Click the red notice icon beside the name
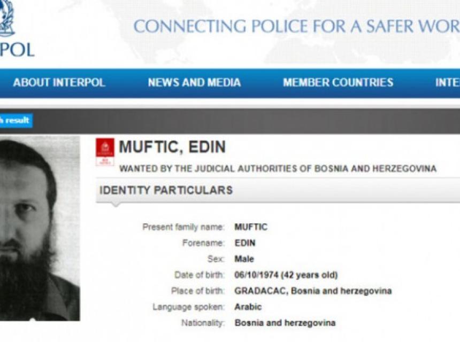Viewport: 460px width, 342px height. coord(105,151)
